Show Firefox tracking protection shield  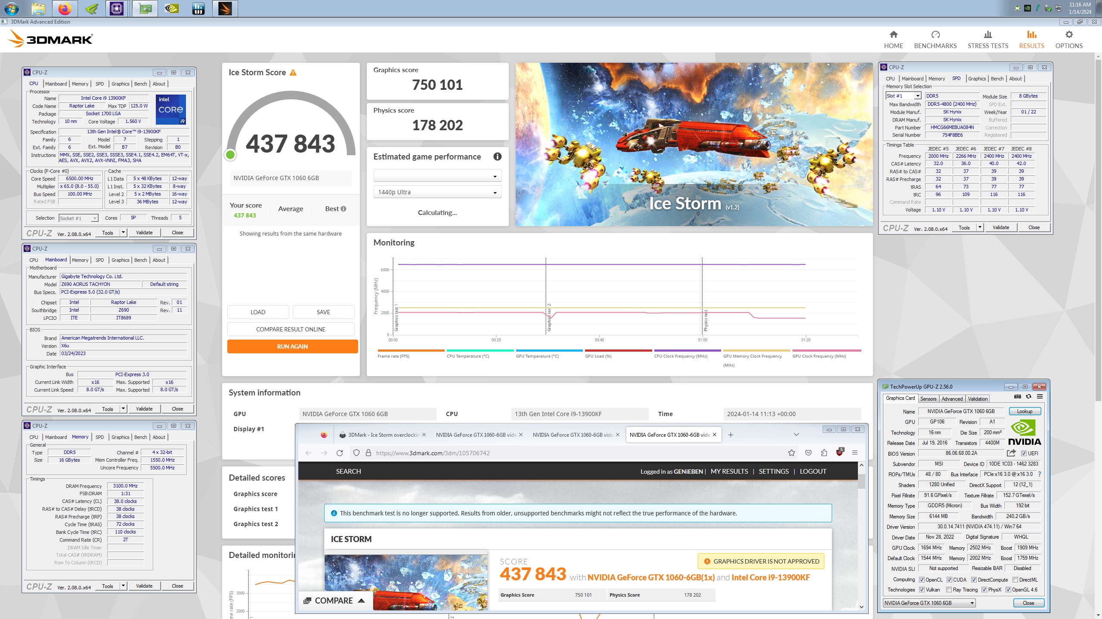[356, 453]
